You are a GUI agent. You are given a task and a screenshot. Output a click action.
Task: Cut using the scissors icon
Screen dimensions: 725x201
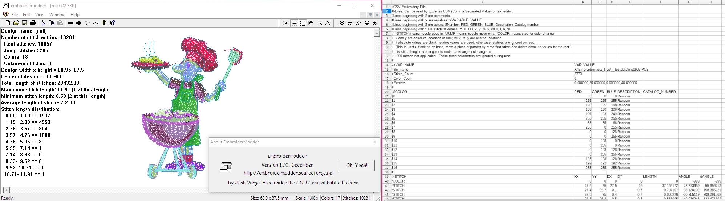(43, 23)
